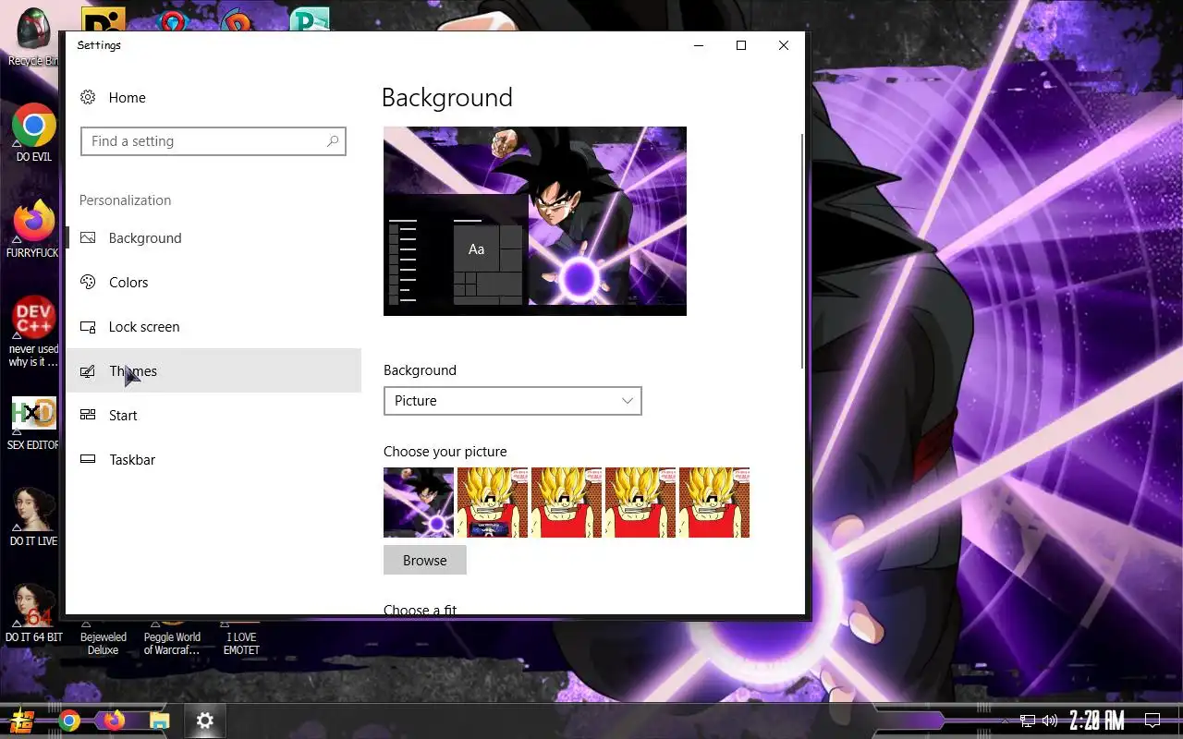This screenshot has width=1183, height=739.
Task: Open the Start menu from the taskbar
Action: (22, 721)
